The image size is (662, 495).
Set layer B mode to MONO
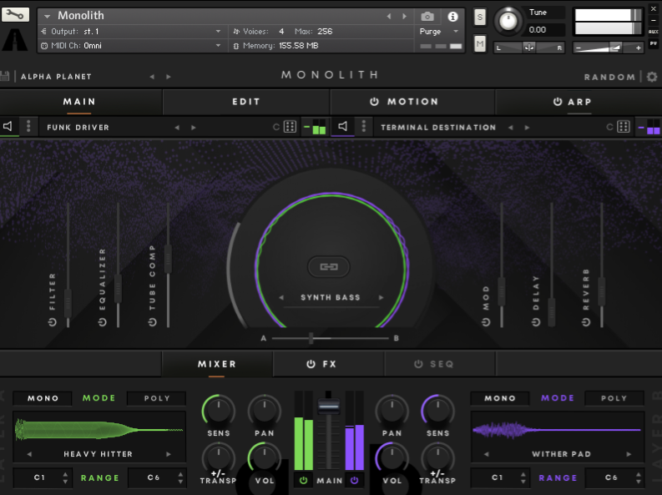[500, 398]
